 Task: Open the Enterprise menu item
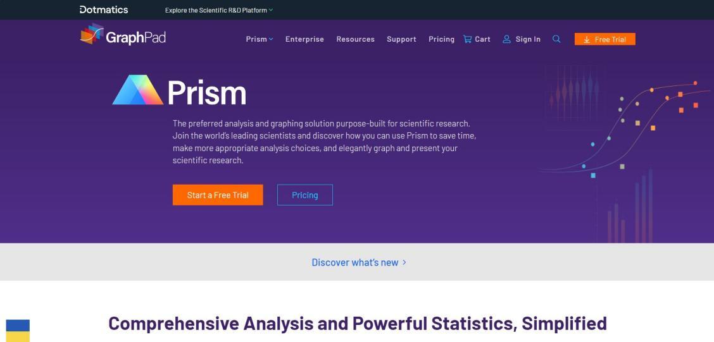tap(304, 39)
